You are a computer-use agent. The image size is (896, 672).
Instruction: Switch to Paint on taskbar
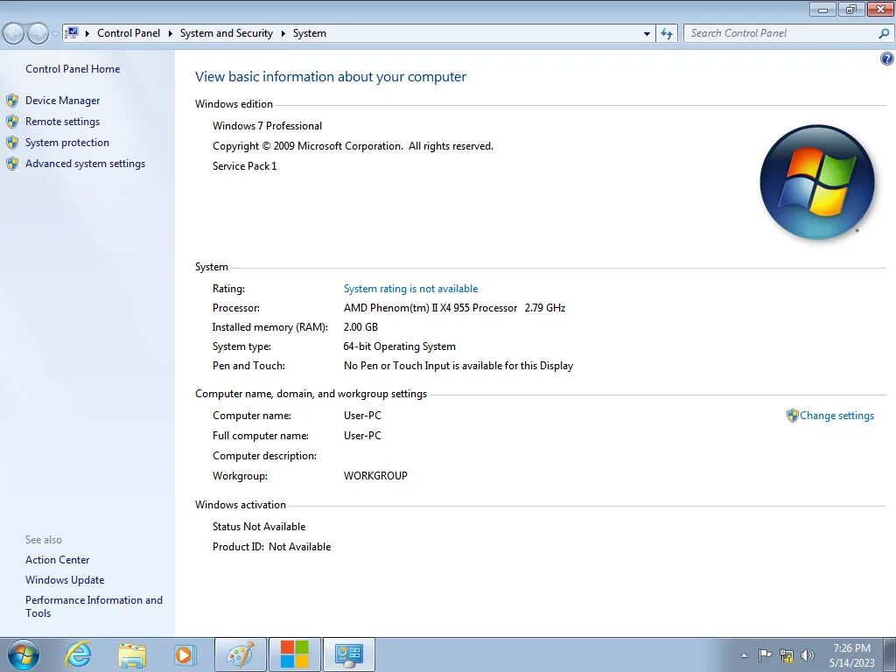click(x=240, y=654)
